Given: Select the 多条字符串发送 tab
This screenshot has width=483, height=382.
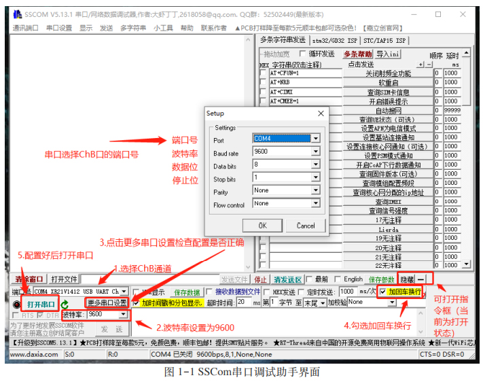Looking at the screenshot, I should (x=283, y=40).
